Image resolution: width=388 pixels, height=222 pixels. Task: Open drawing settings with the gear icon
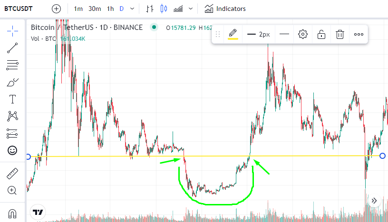302,34
